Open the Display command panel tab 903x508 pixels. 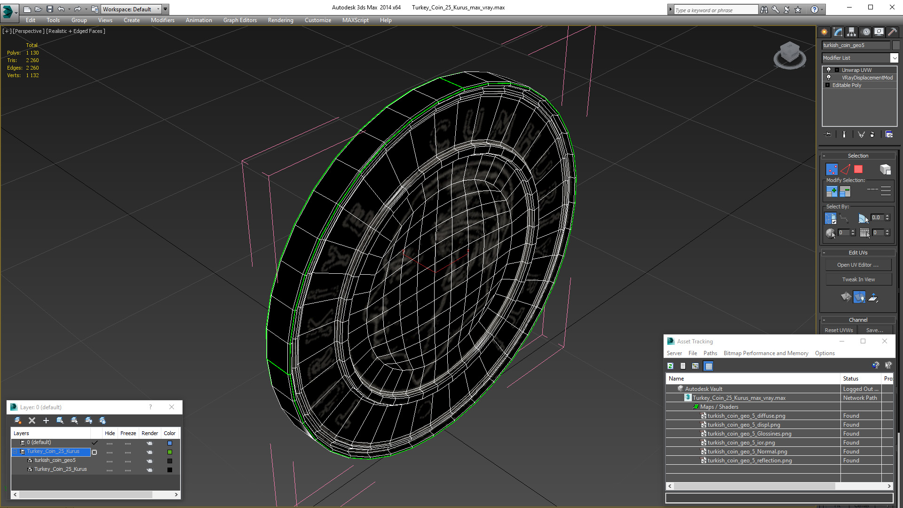click(879, 32)
